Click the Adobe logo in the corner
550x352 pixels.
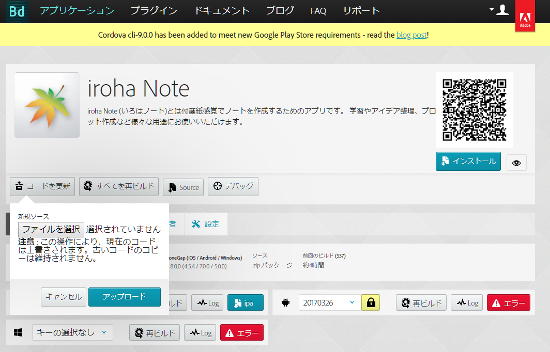pos(525,18)
